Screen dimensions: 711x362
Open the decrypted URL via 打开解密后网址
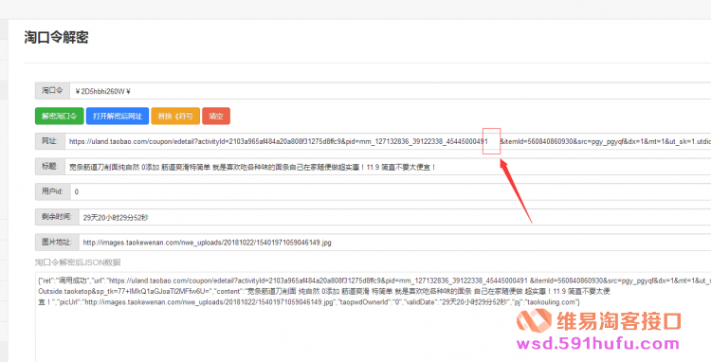coord(118,116)
